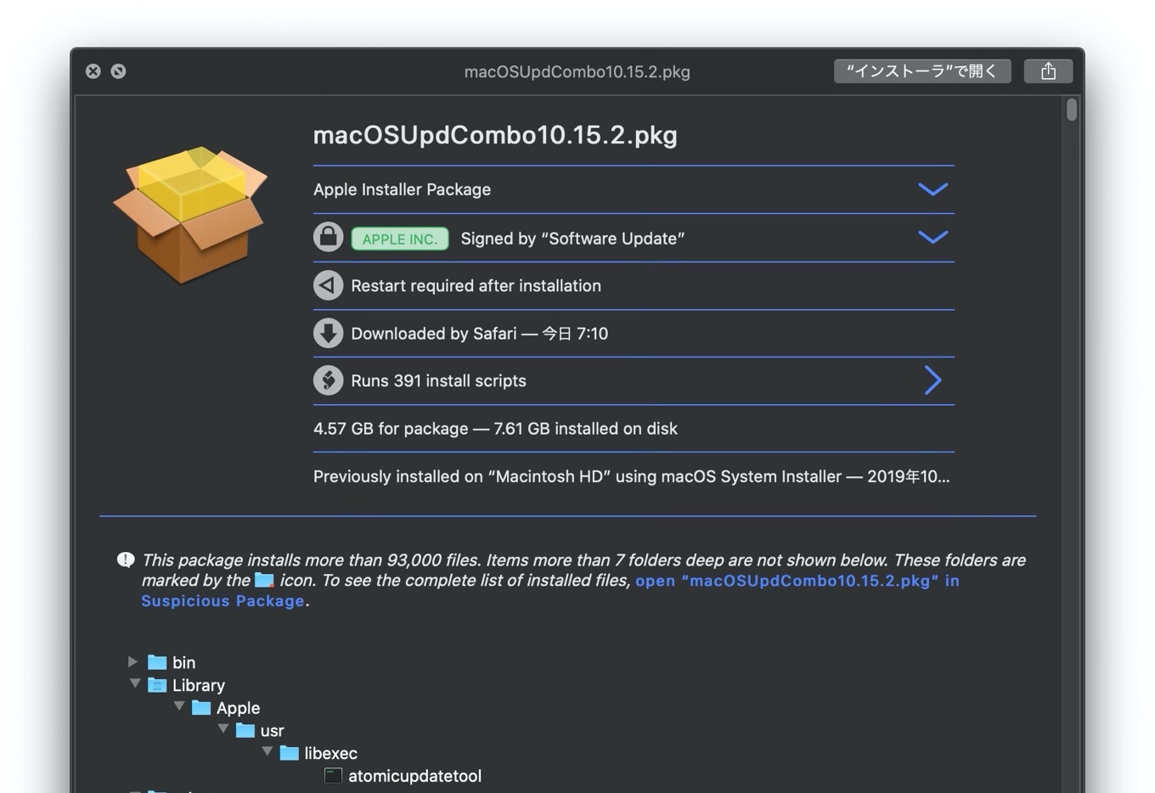The image size is (1155, 793).
Task: Expand the Signed by Software Update chevron
Action: [x=932, y=238]
